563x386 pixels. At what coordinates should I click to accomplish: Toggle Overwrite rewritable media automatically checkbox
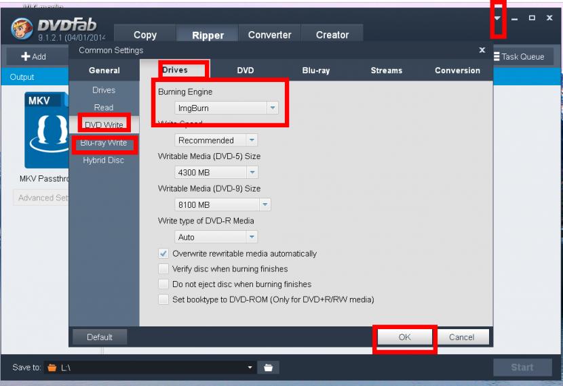163,254
